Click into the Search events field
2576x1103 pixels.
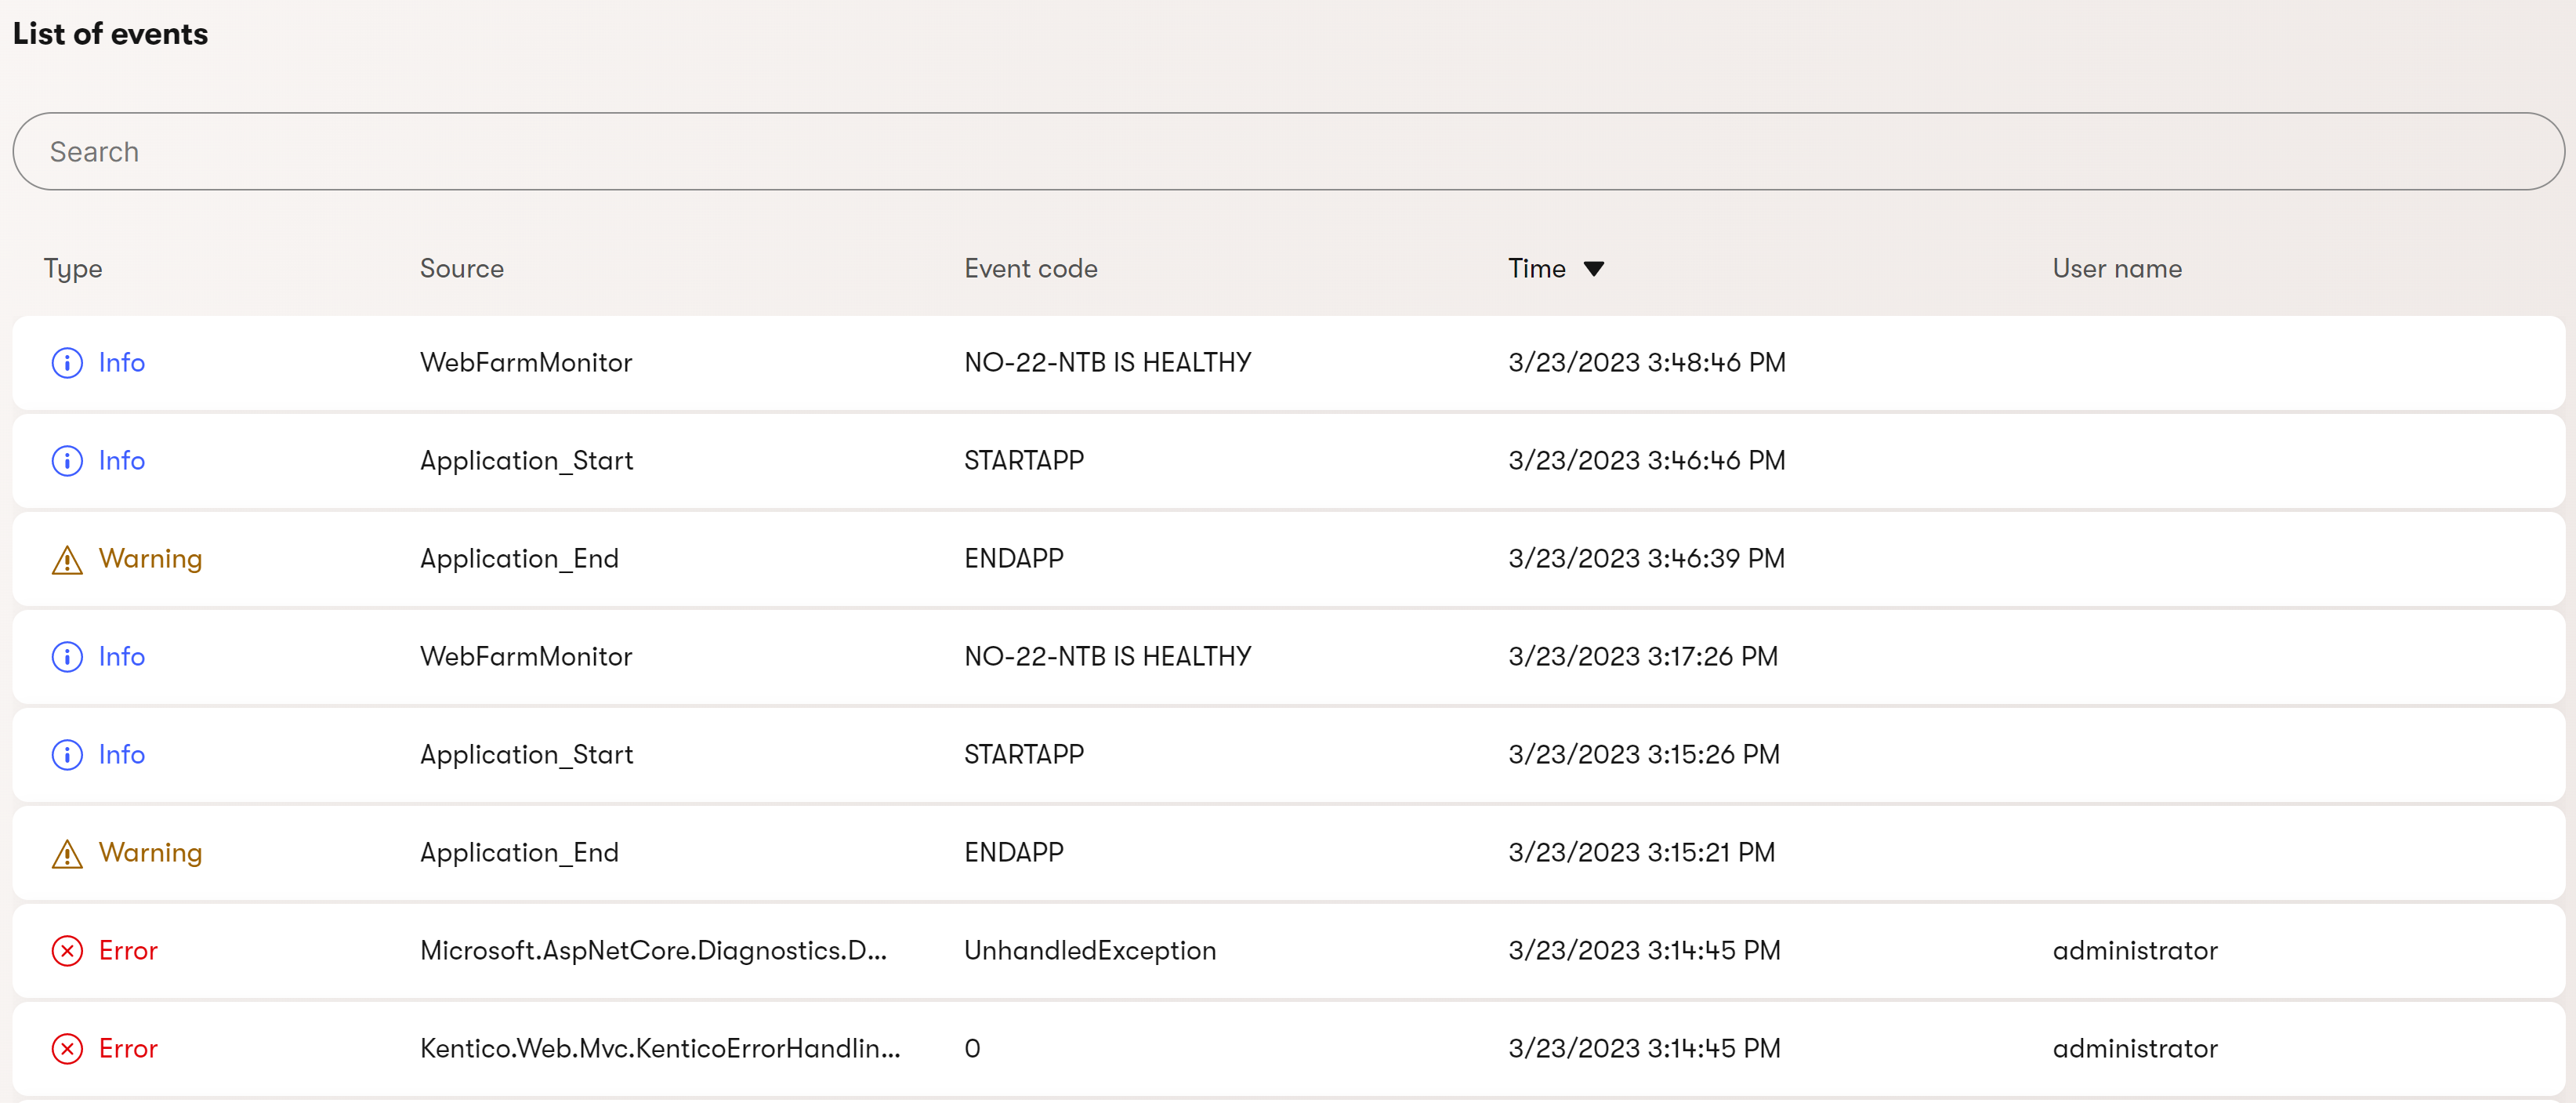pyautogui.click(x=1287, y=151)
